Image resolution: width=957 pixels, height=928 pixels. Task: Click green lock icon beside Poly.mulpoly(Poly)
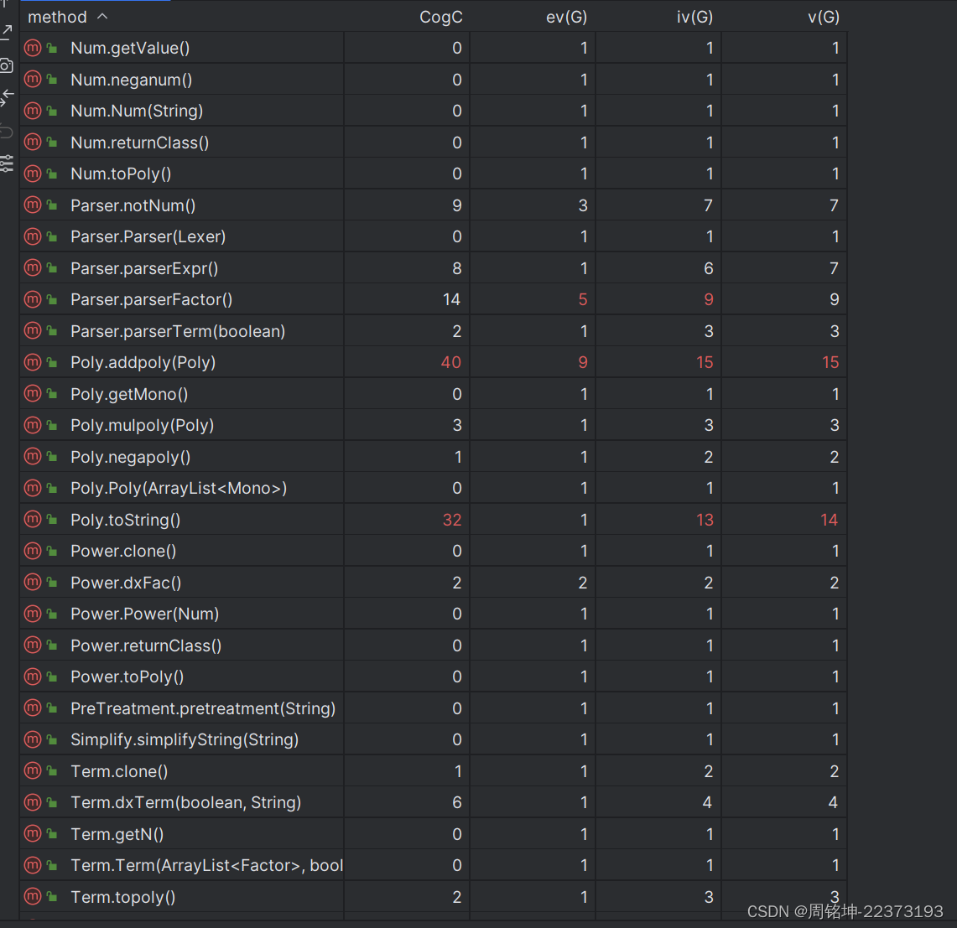(x=53, y=425)
